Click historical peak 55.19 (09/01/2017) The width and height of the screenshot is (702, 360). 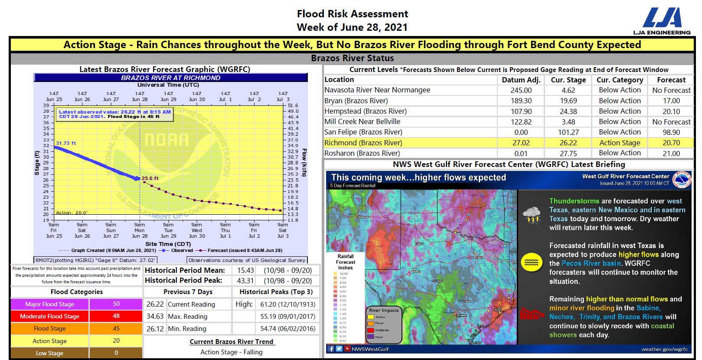tap(288, 317)
